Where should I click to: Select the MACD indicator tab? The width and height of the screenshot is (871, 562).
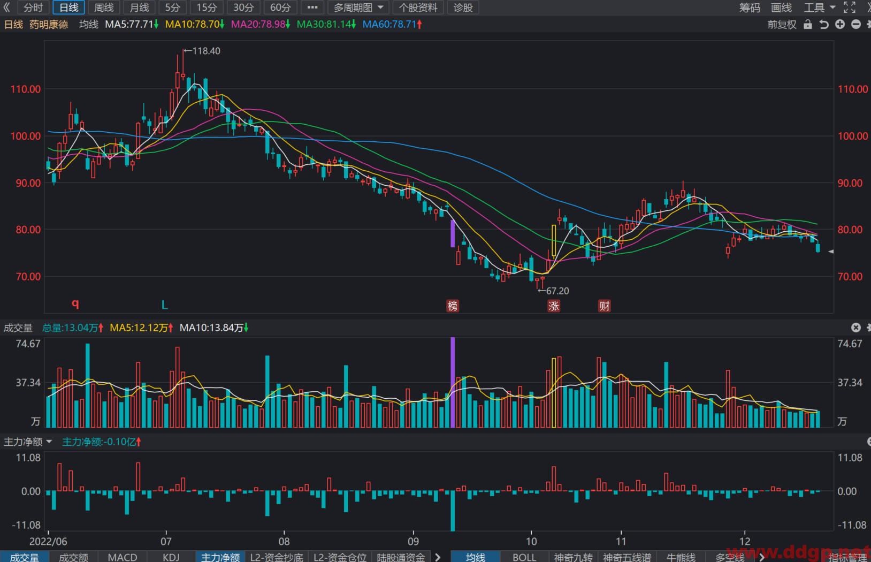(x=123, y=557)
